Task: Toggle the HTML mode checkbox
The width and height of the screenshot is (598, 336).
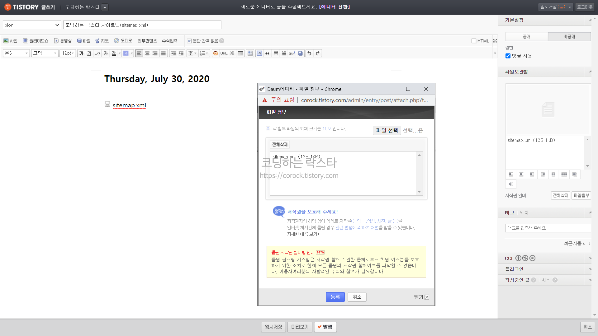Action: click(x=474, y=41)
